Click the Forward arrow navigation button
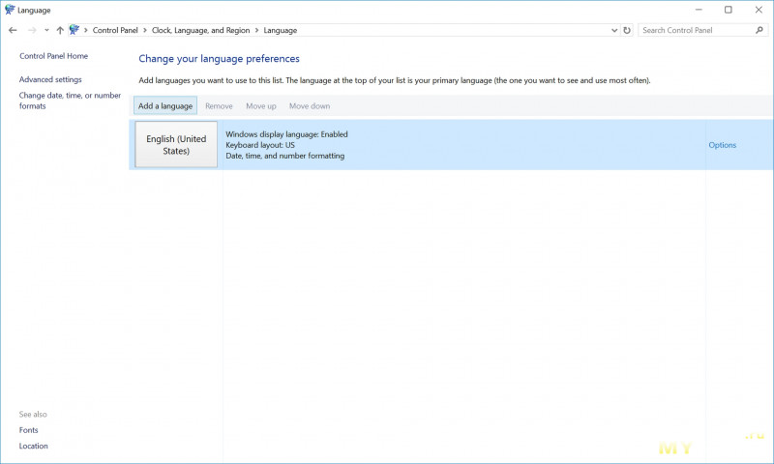The height and width of the screenshot is (464, 774). 32,30
